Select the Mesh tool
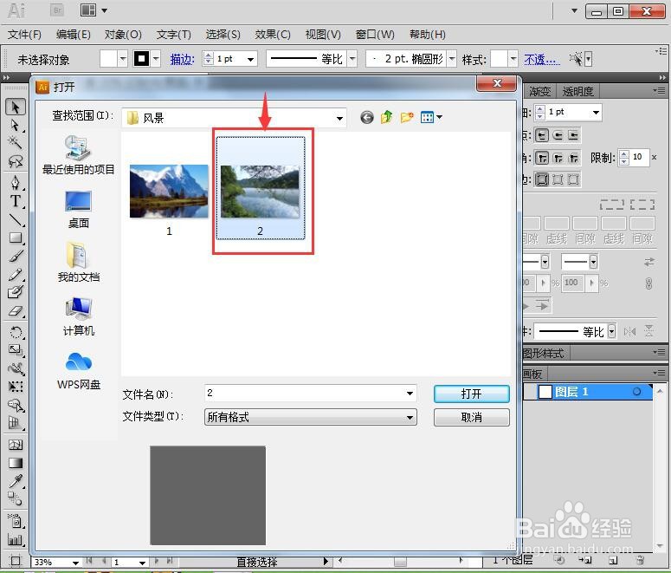The width and height of the screenshot is (671, 573). [16, 445]
